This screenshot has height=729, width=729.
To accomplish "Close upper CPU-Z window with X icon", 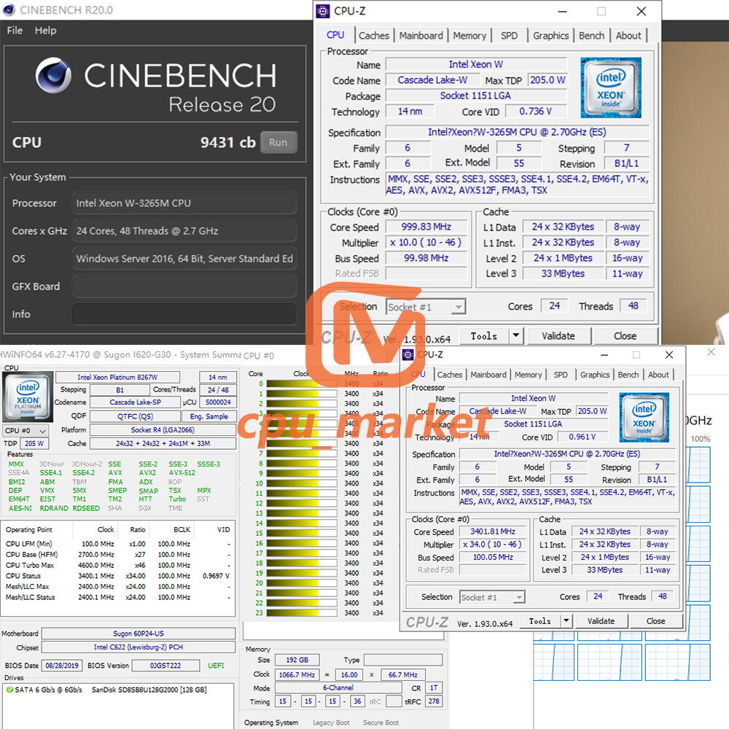I will pyautogui.click(x=642, y=11).
